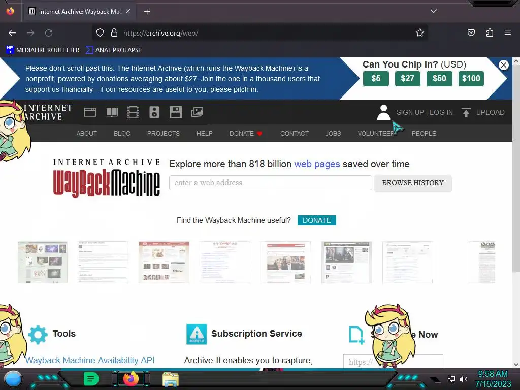
Task: Open the Texts book icon
Action: (111, 112)
